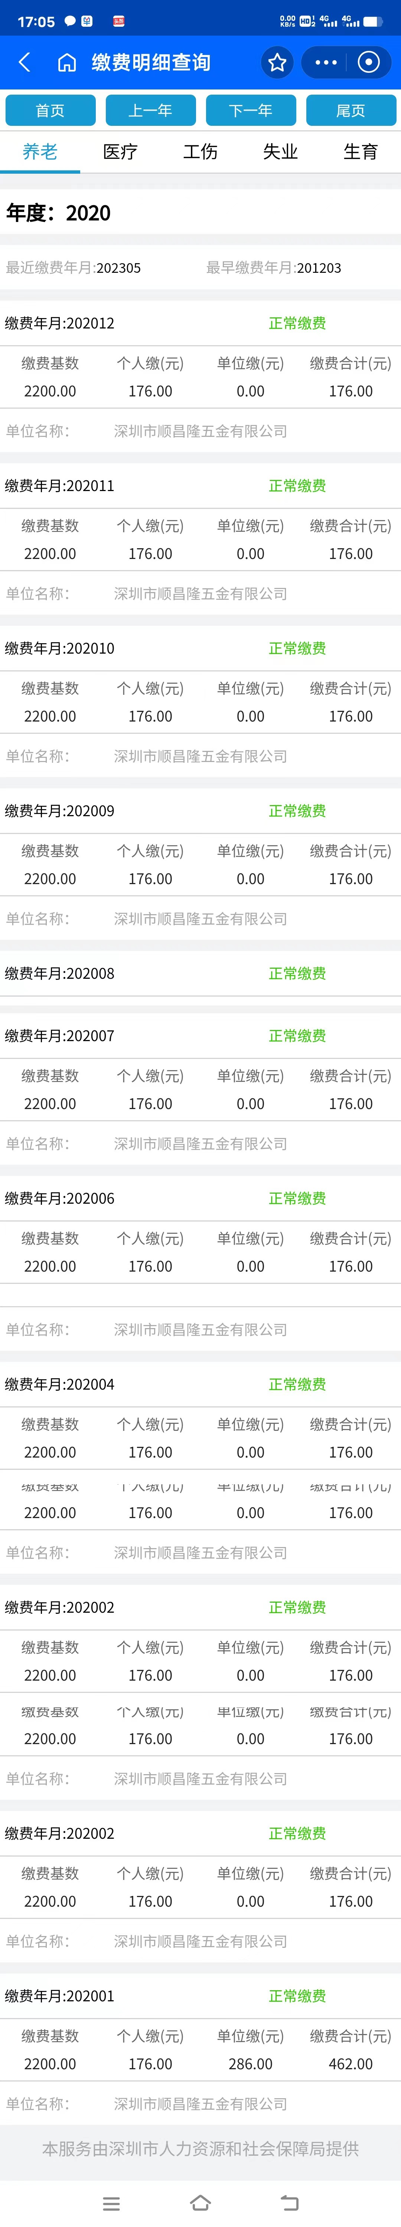Jump to 尾页 last page
The width and height of the screenshot is (401, 2227).
pyautogui.click(x=351, y=111)
